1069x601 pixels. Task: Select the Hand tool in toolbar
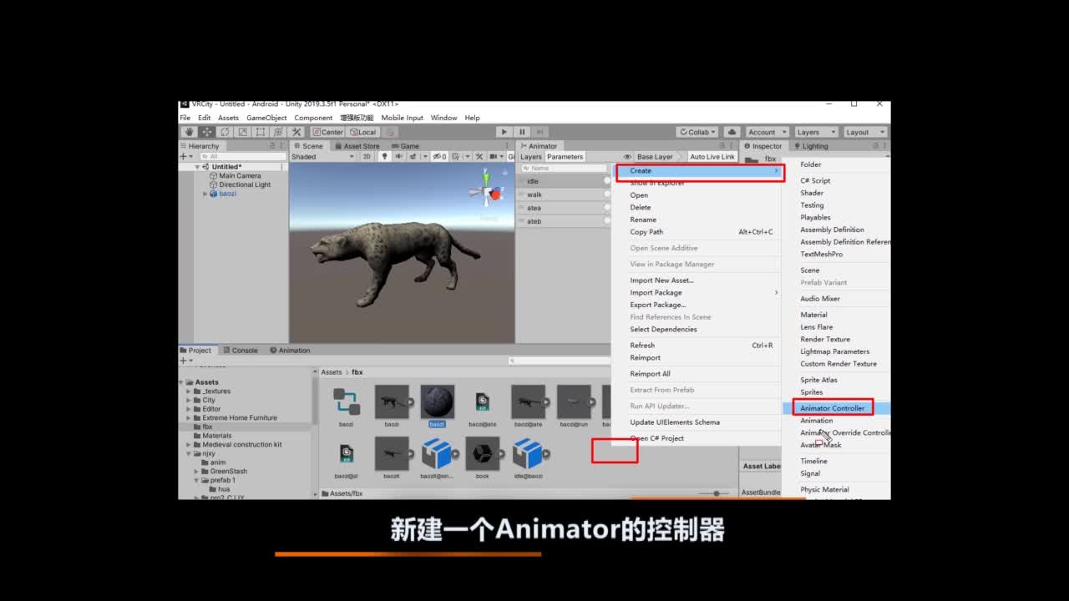coord(190,132)
